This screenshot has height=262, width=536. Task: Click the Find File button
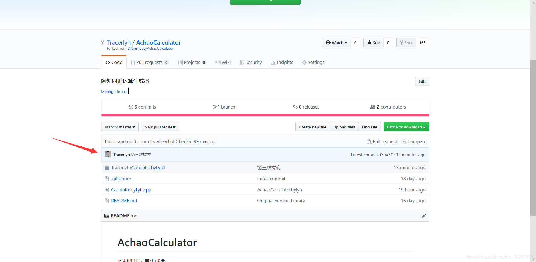click(x=369, y=127)
